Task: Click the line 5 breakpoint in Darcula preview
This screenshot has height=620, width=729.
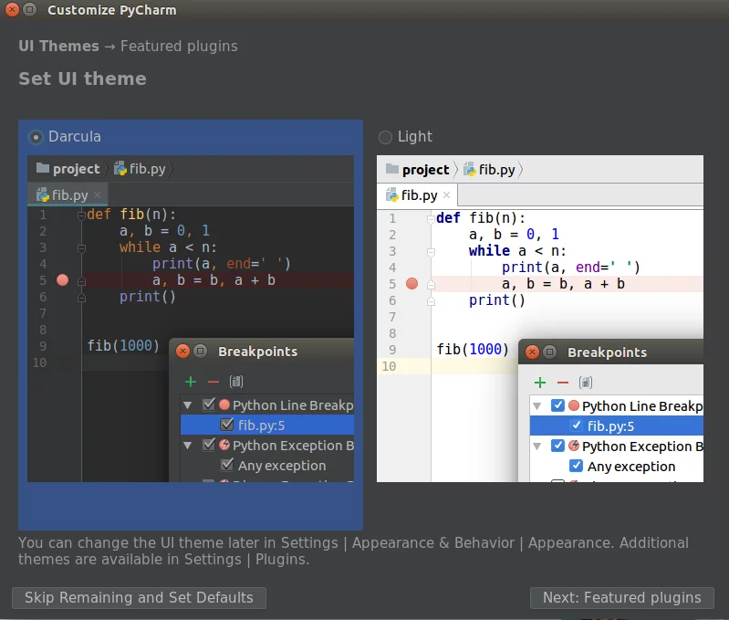Action: (x=62, y=280)
